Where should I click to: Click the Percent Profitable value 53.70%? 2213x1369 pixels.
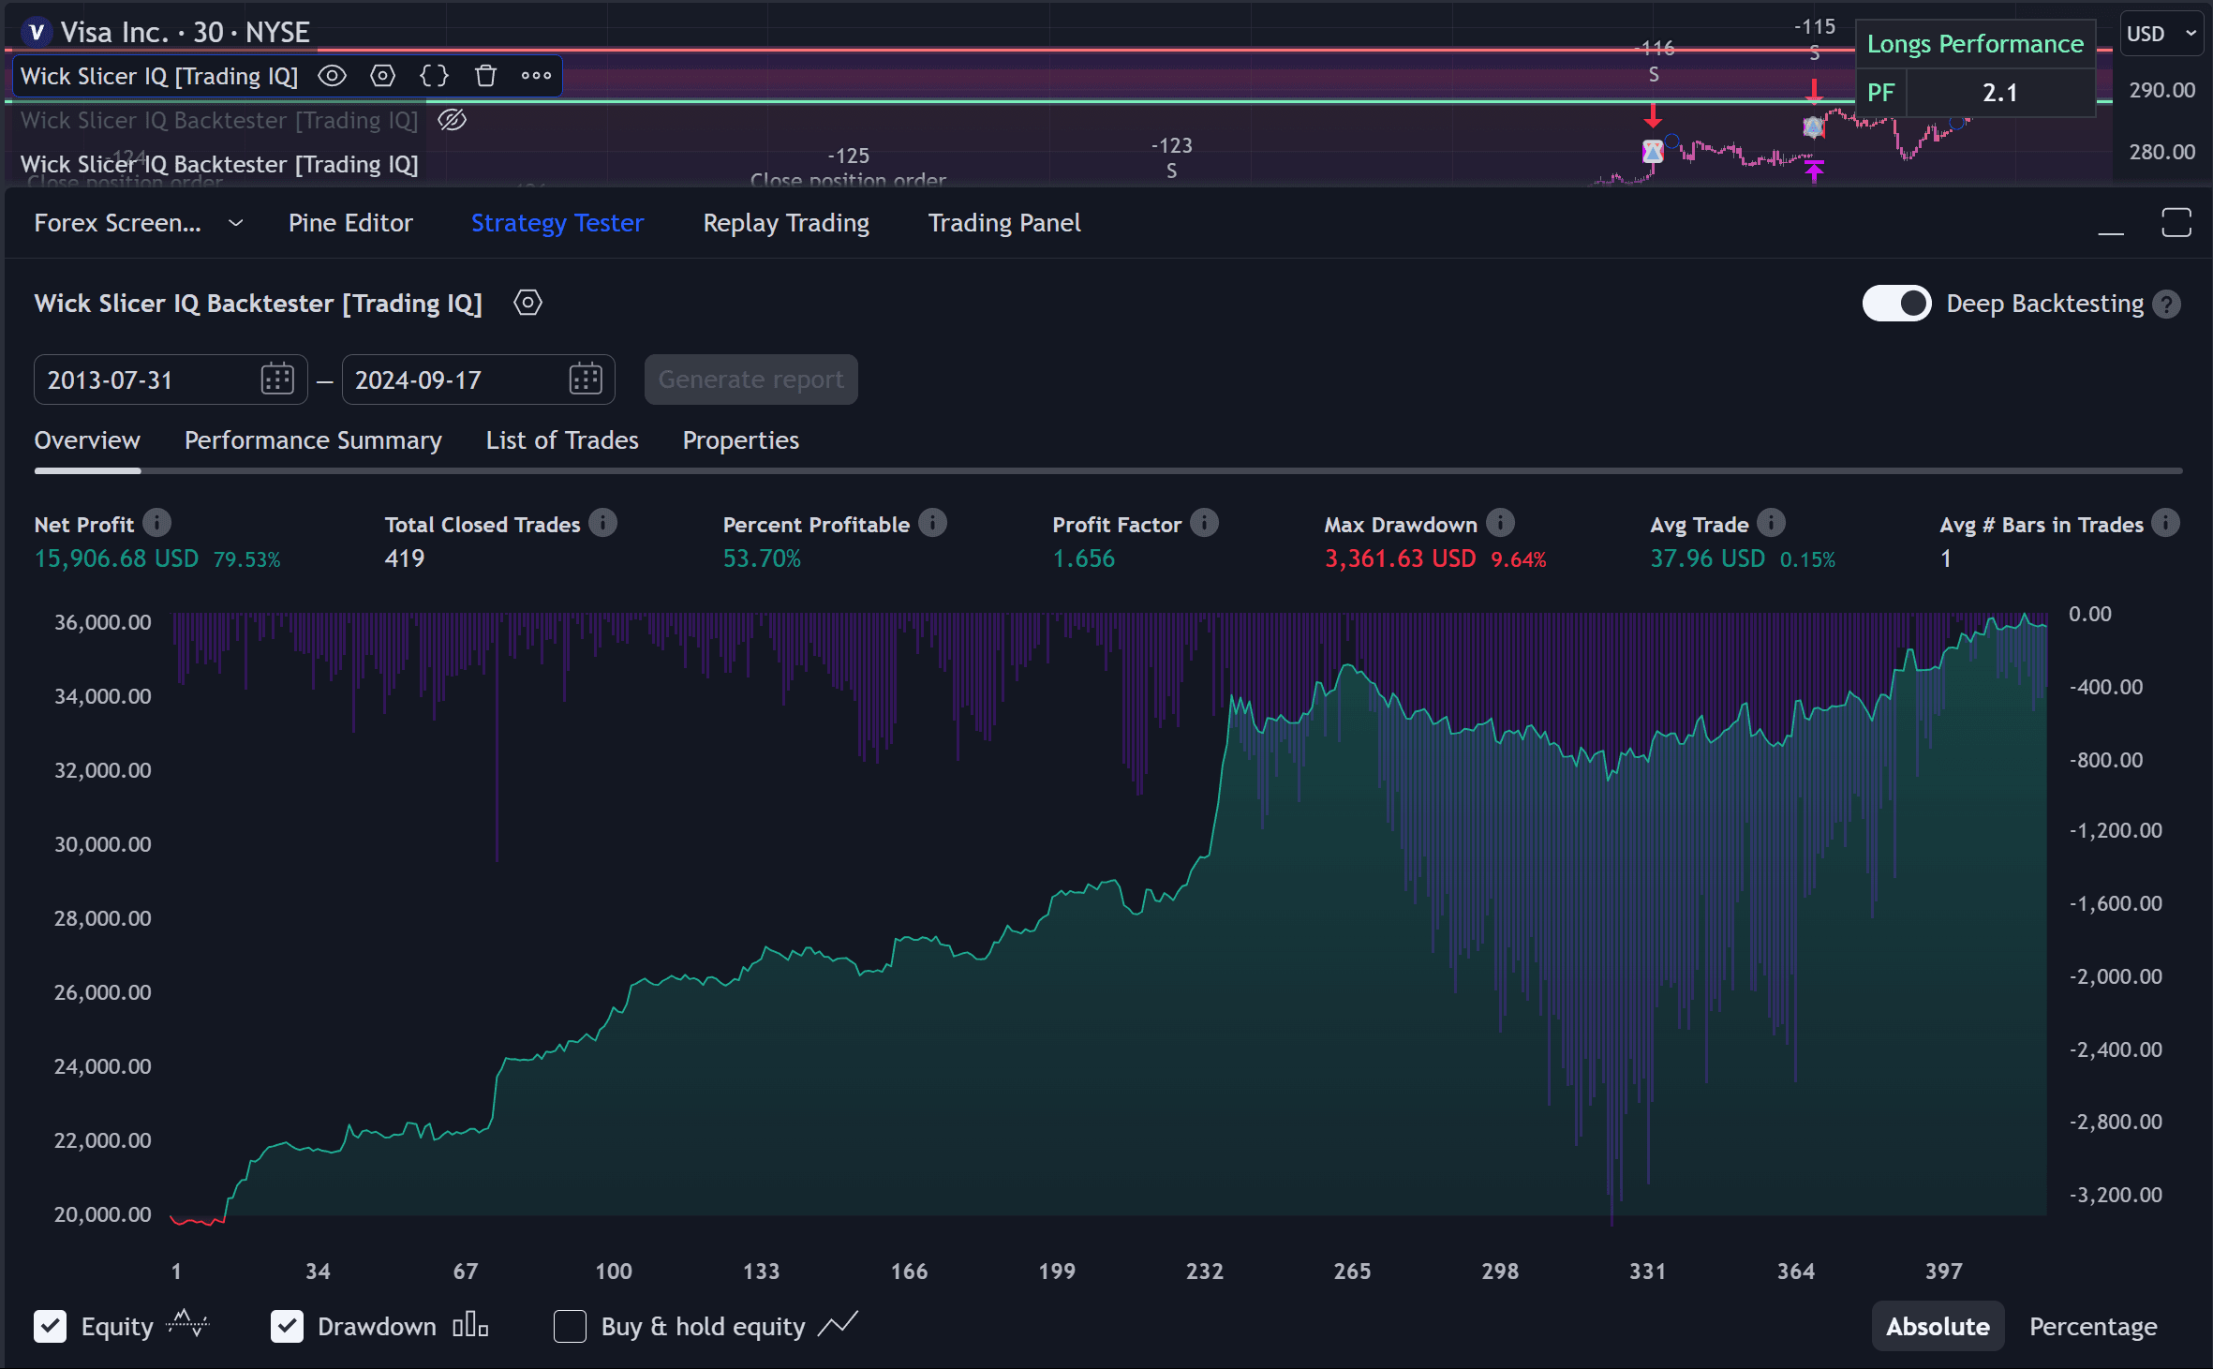click(x=762, y=558)
